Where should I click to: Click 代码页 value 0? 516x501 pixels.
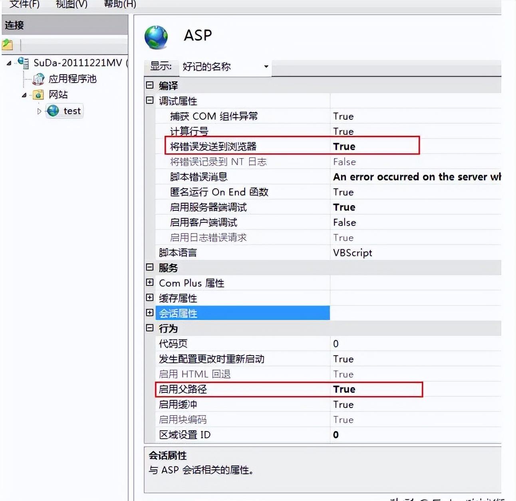(336, 344)
